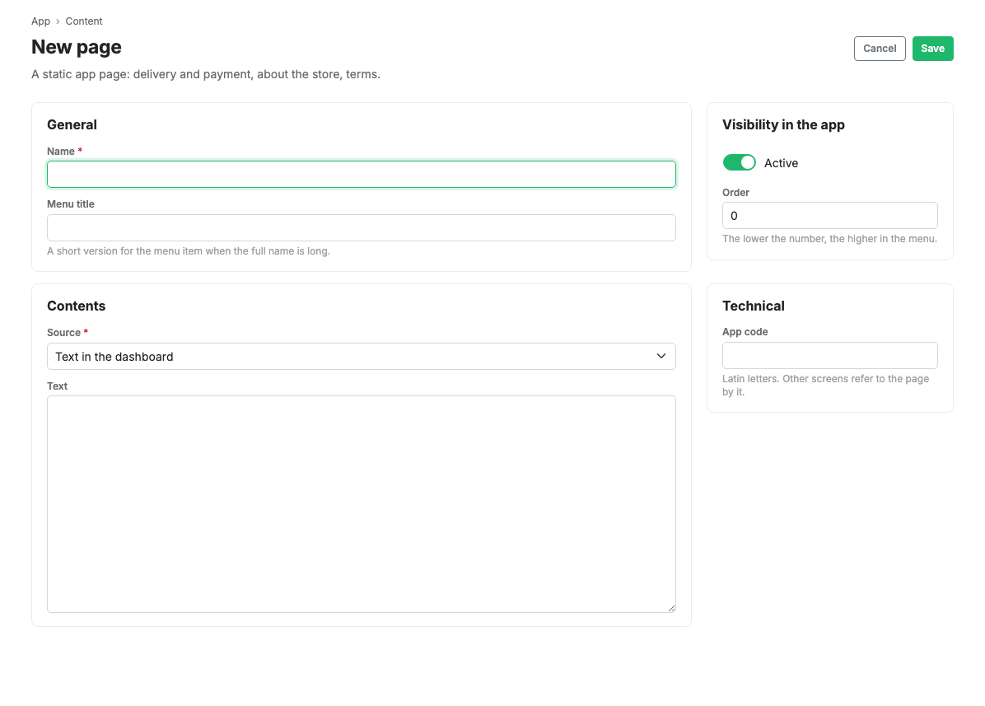Click the 'Visibility in the app' heading
The image size is (985, 706).
[783, 124]
